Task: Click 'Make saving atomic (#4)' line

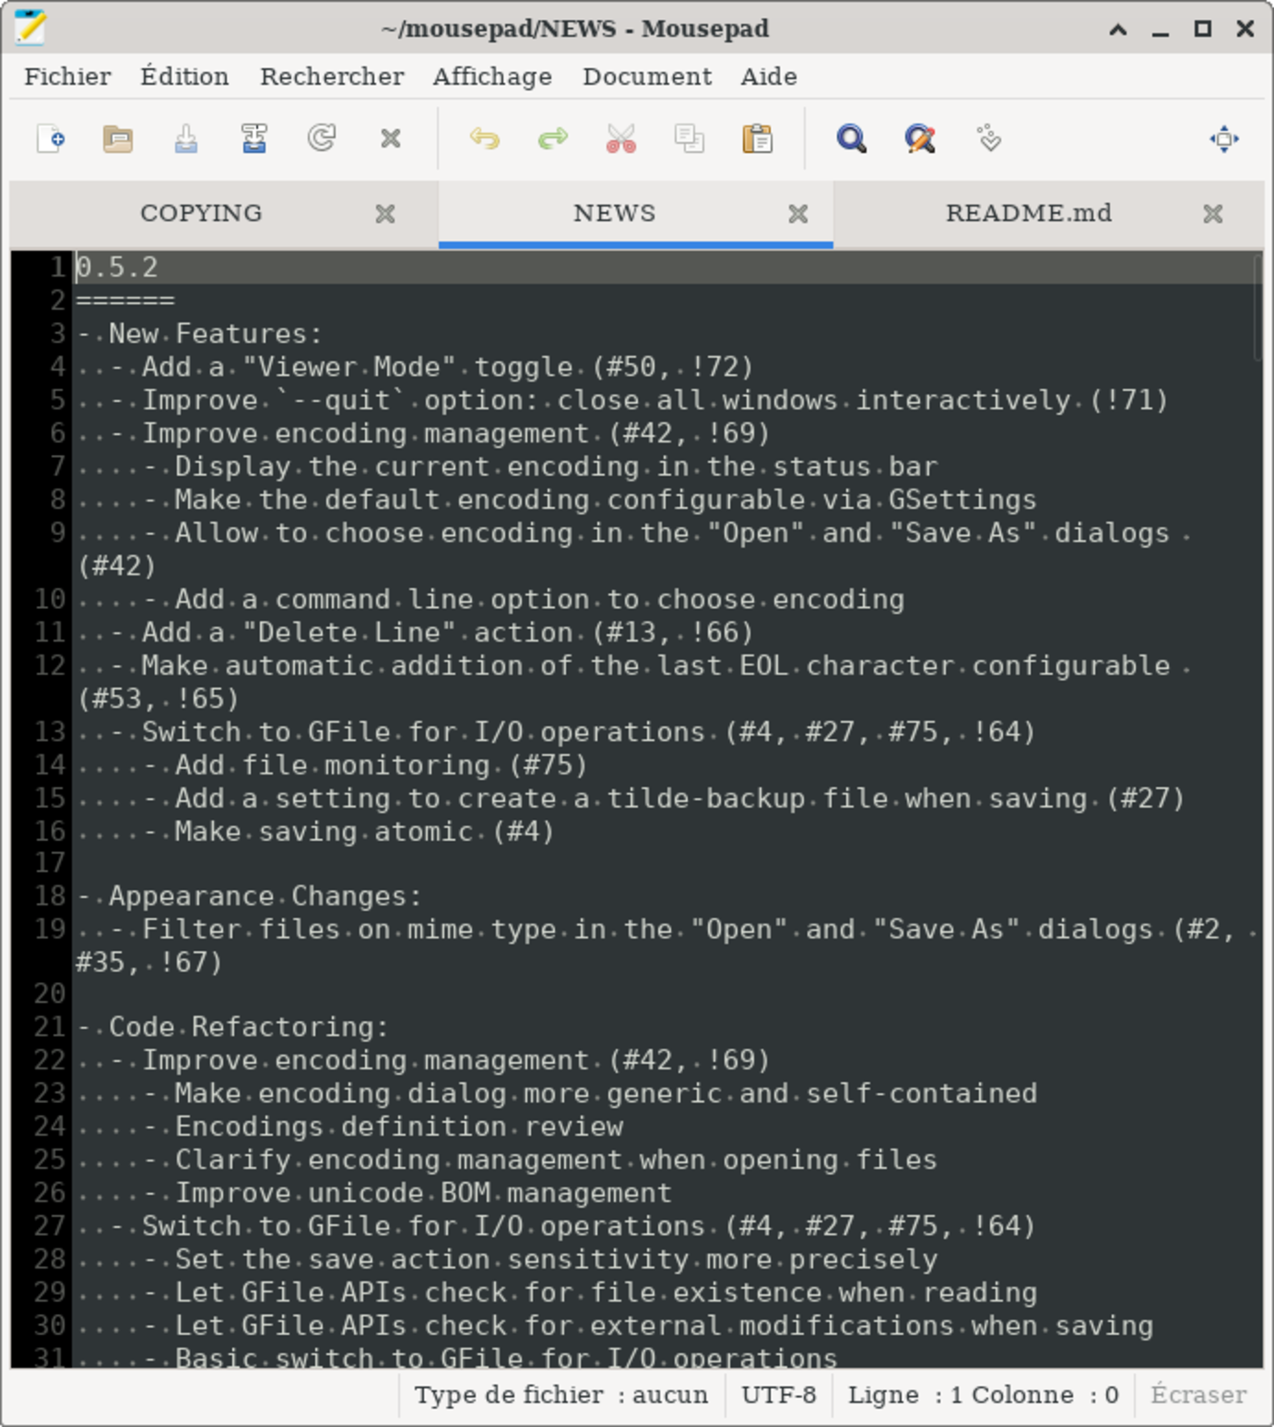Action: click(315, 832)
